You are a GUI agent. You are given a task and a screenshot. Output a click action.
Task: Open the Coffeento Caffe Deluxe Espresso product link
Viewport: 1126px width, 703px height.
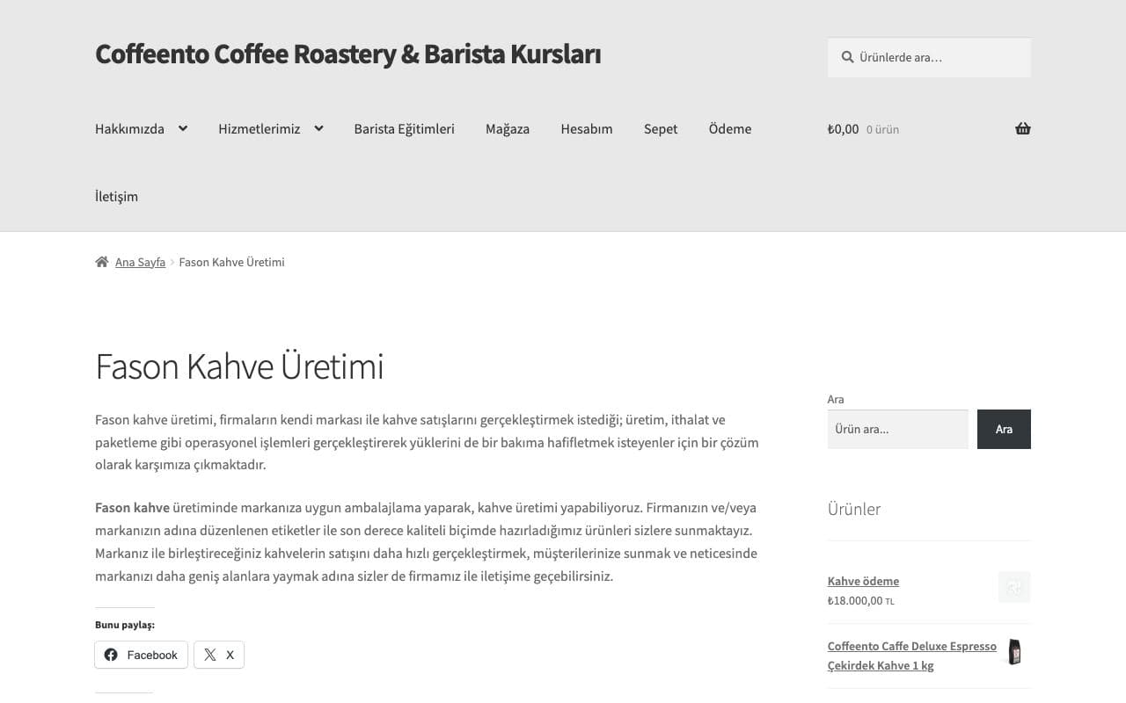point(912,656)
